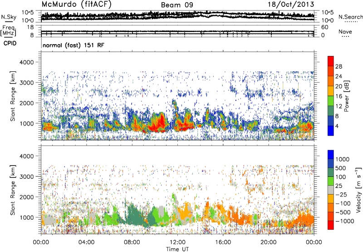
Task: Click the 4000 tick on power panel
Action: [x=28, y=62]
